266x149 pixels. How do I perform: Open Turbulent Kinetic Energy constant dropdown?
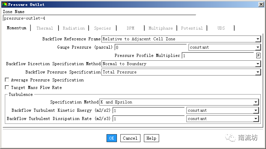(256, 110)
